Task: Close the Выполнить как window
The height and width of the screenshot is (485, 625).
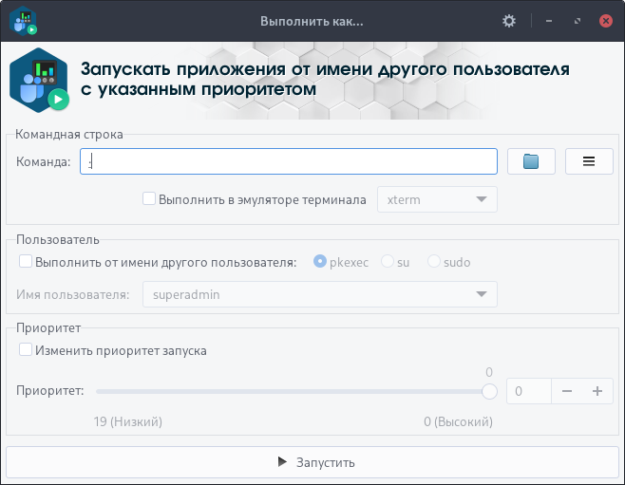Action: click(605, 20)
